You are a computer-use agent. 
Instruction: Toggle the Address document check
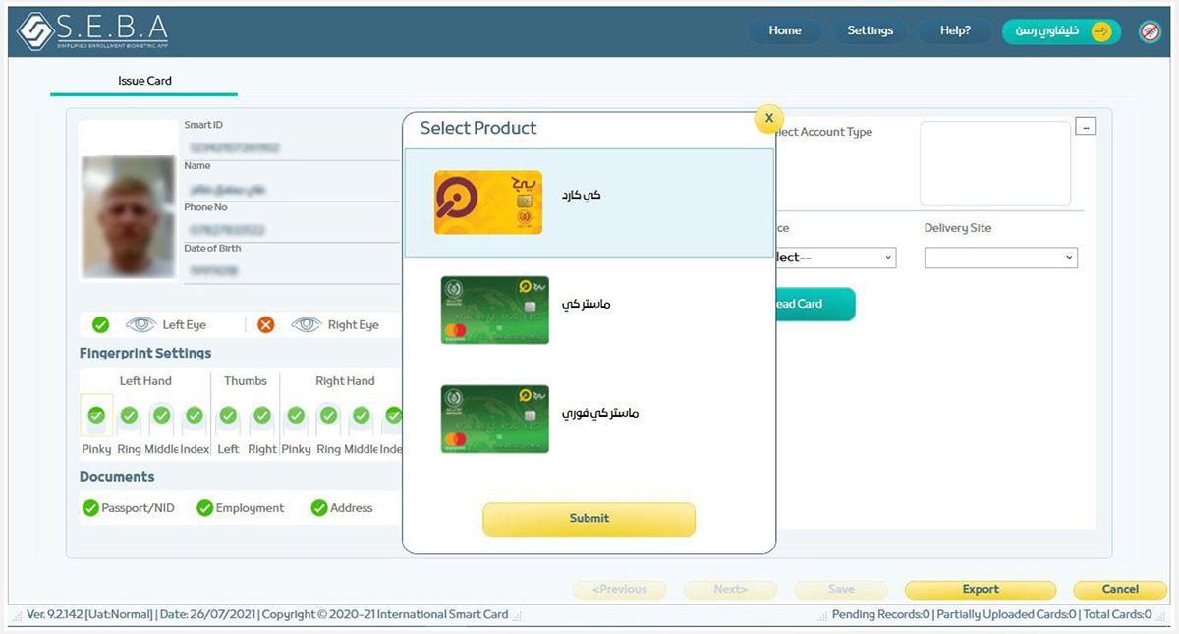coord(319,508)
